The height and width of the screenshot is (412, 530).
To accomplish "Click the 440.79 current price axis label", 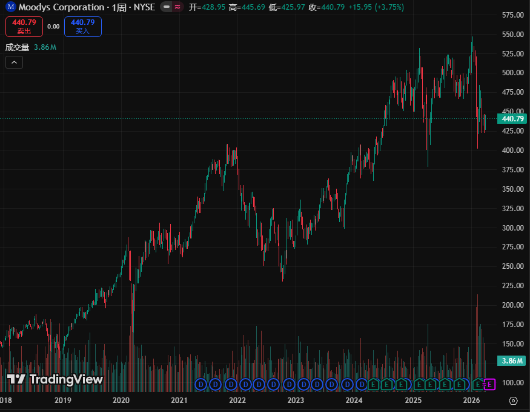I will tap(512, 119).
